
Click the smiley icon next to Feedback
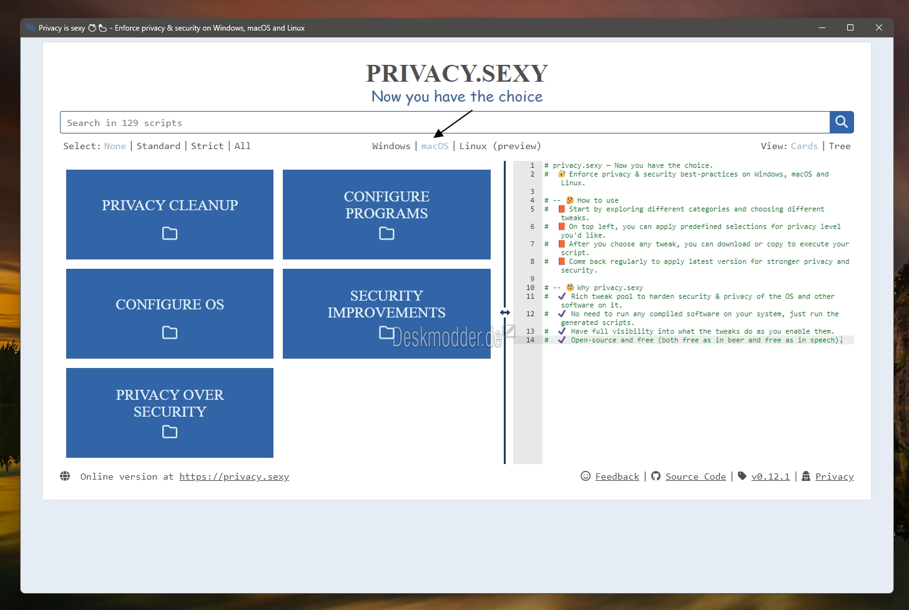click(586, 477)
